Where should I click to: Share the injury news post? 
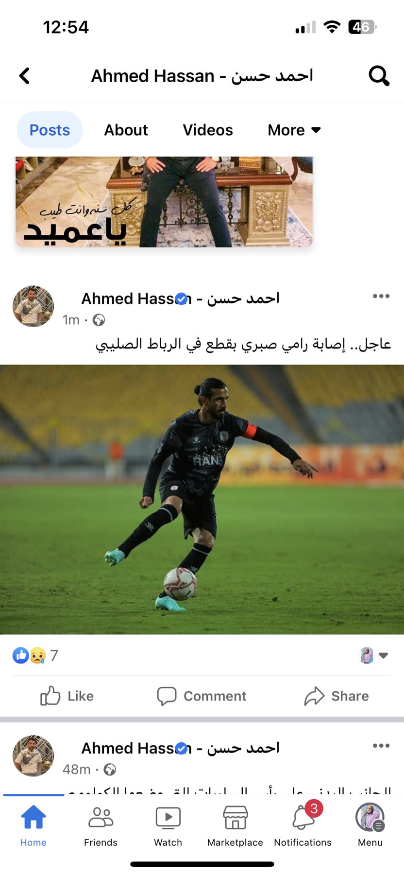(337, 696)
